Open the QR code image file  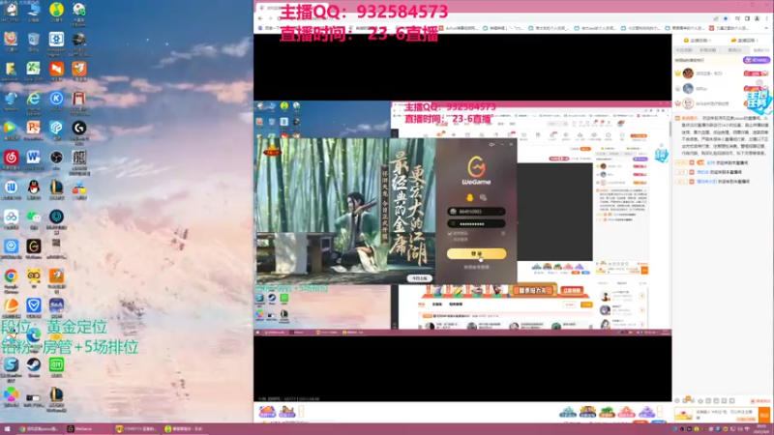79,158
